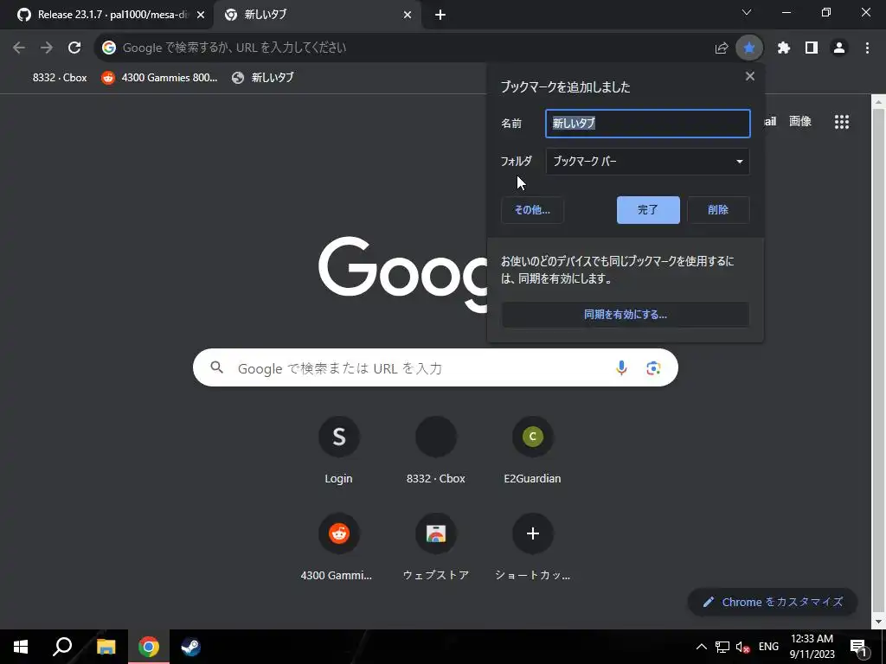This screenshot has width=886, height=664.
Task: Click the blue bookmark star icon
Action: coord(749,48)
